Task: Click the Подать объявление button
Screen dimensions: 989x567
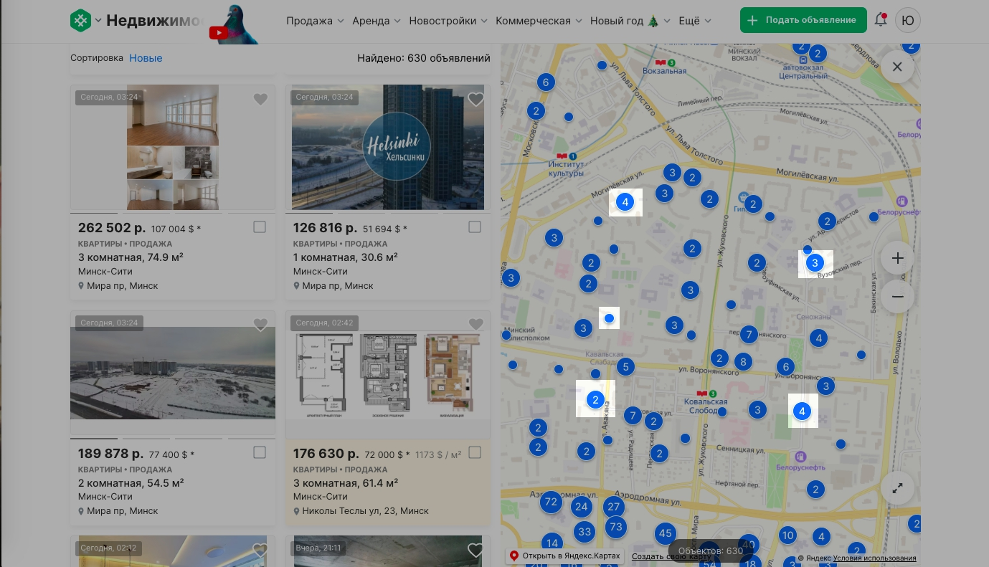Action: click(803, 20)
